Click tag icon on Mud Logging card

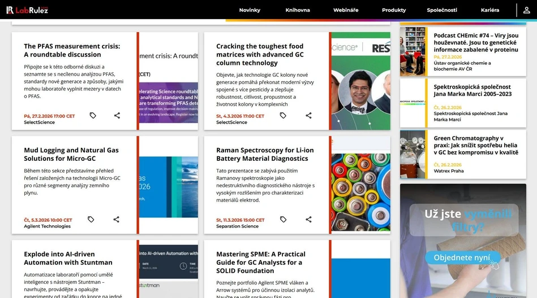pos(91,220)
